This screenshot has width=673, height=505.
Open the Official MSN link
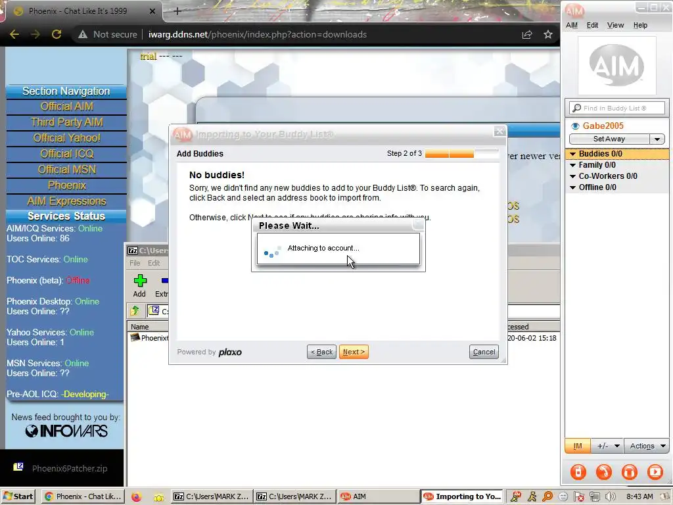[66, 170]
